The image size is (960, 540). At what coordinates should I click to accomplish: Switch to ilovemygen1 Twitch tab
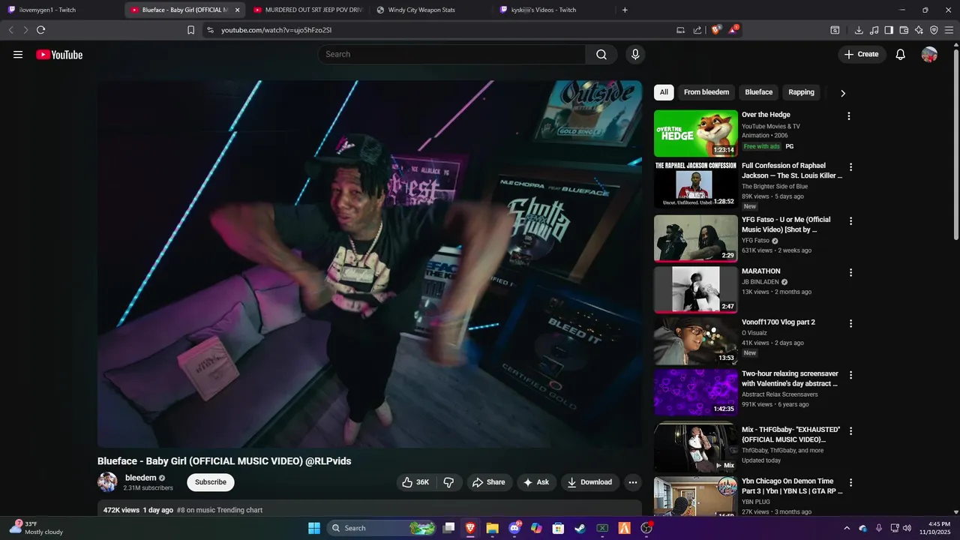pos(60,10)
